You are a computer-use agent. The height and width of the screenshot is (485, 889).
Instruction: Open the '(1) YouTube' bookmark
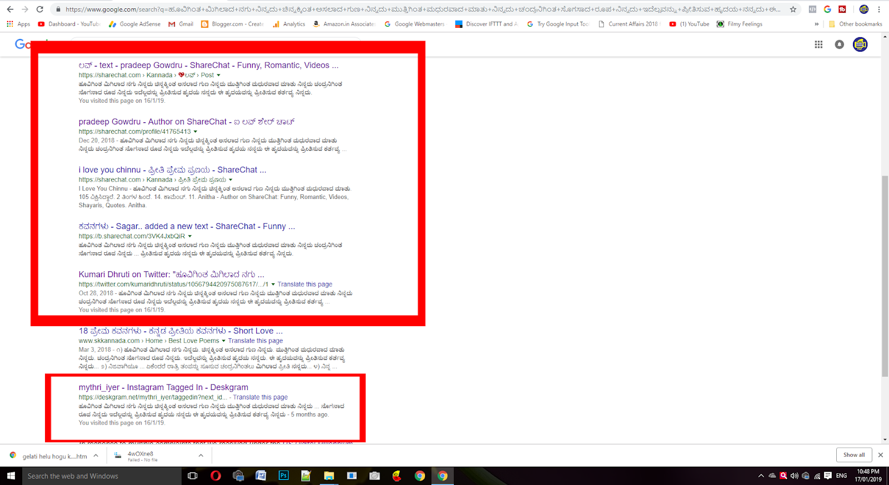point(690,24)
